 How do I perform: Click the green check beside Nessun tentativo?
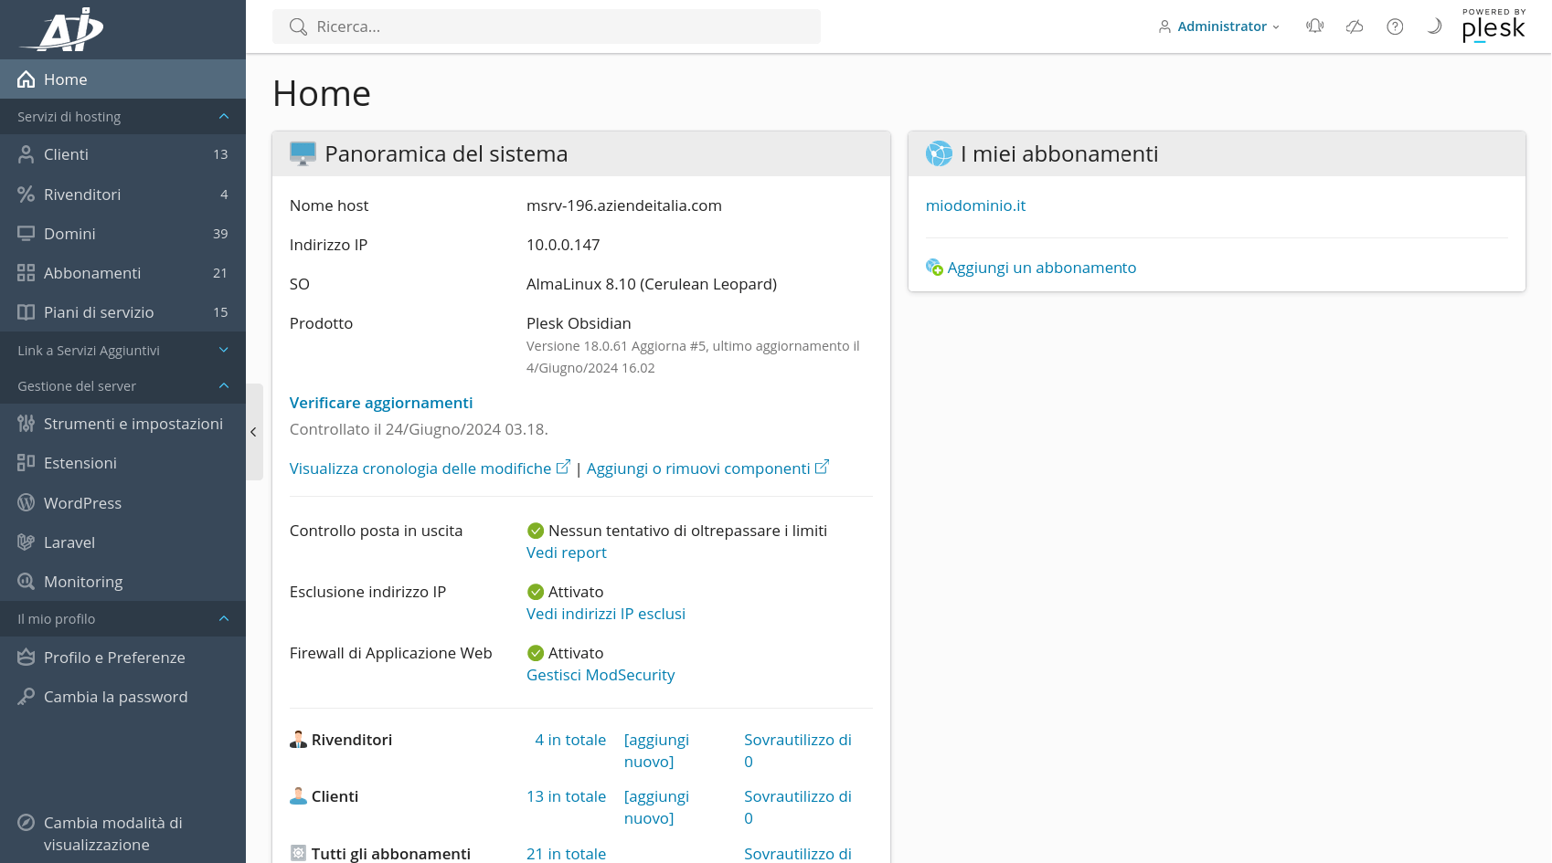pyautogui.click(x=536, y=531)
